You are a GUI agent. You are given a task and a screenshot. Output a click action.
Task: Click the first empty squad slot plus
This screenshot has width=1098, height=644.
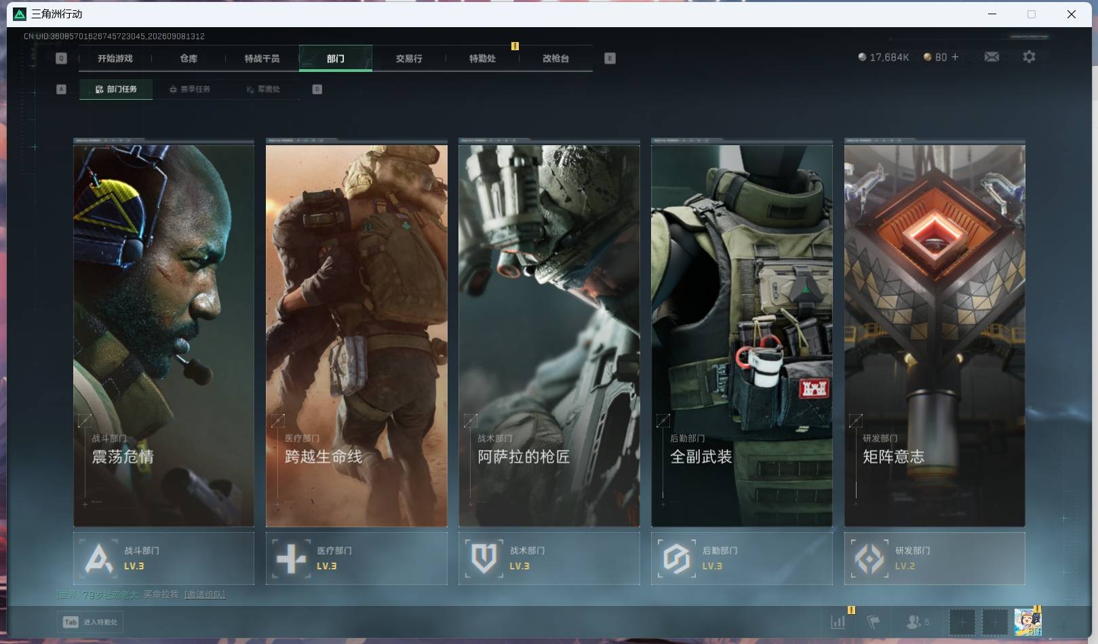click(x=962, y=622)
